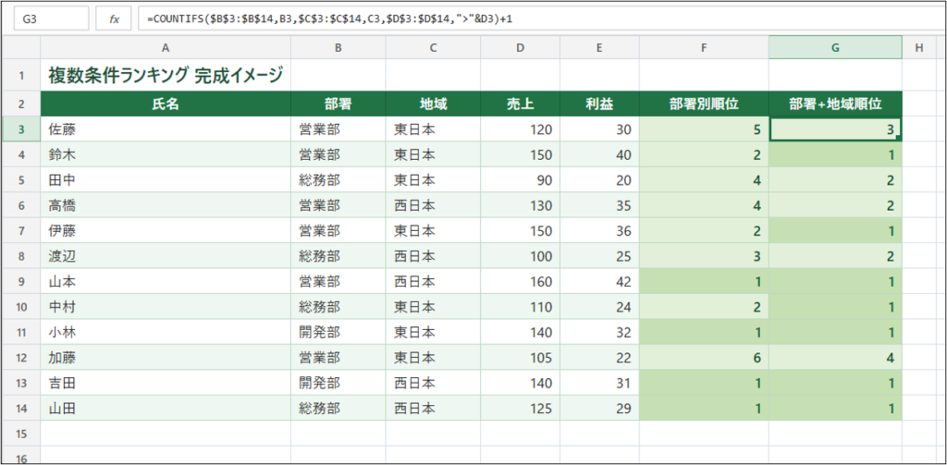Screen dimensions: 947x465
Task: Click the 部署別順位 header cell
Action: pos(704,104)
